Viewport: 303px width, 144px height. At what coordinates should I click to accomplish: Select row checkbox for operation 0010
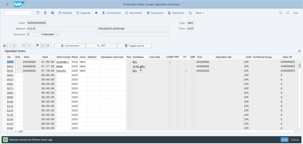(4, 62)
